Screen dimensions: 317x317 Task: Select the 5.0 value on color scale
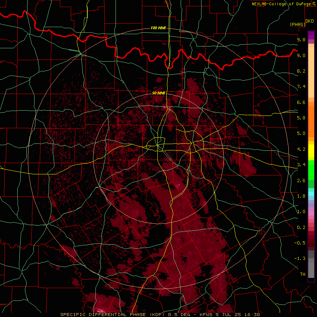(301, 133)
